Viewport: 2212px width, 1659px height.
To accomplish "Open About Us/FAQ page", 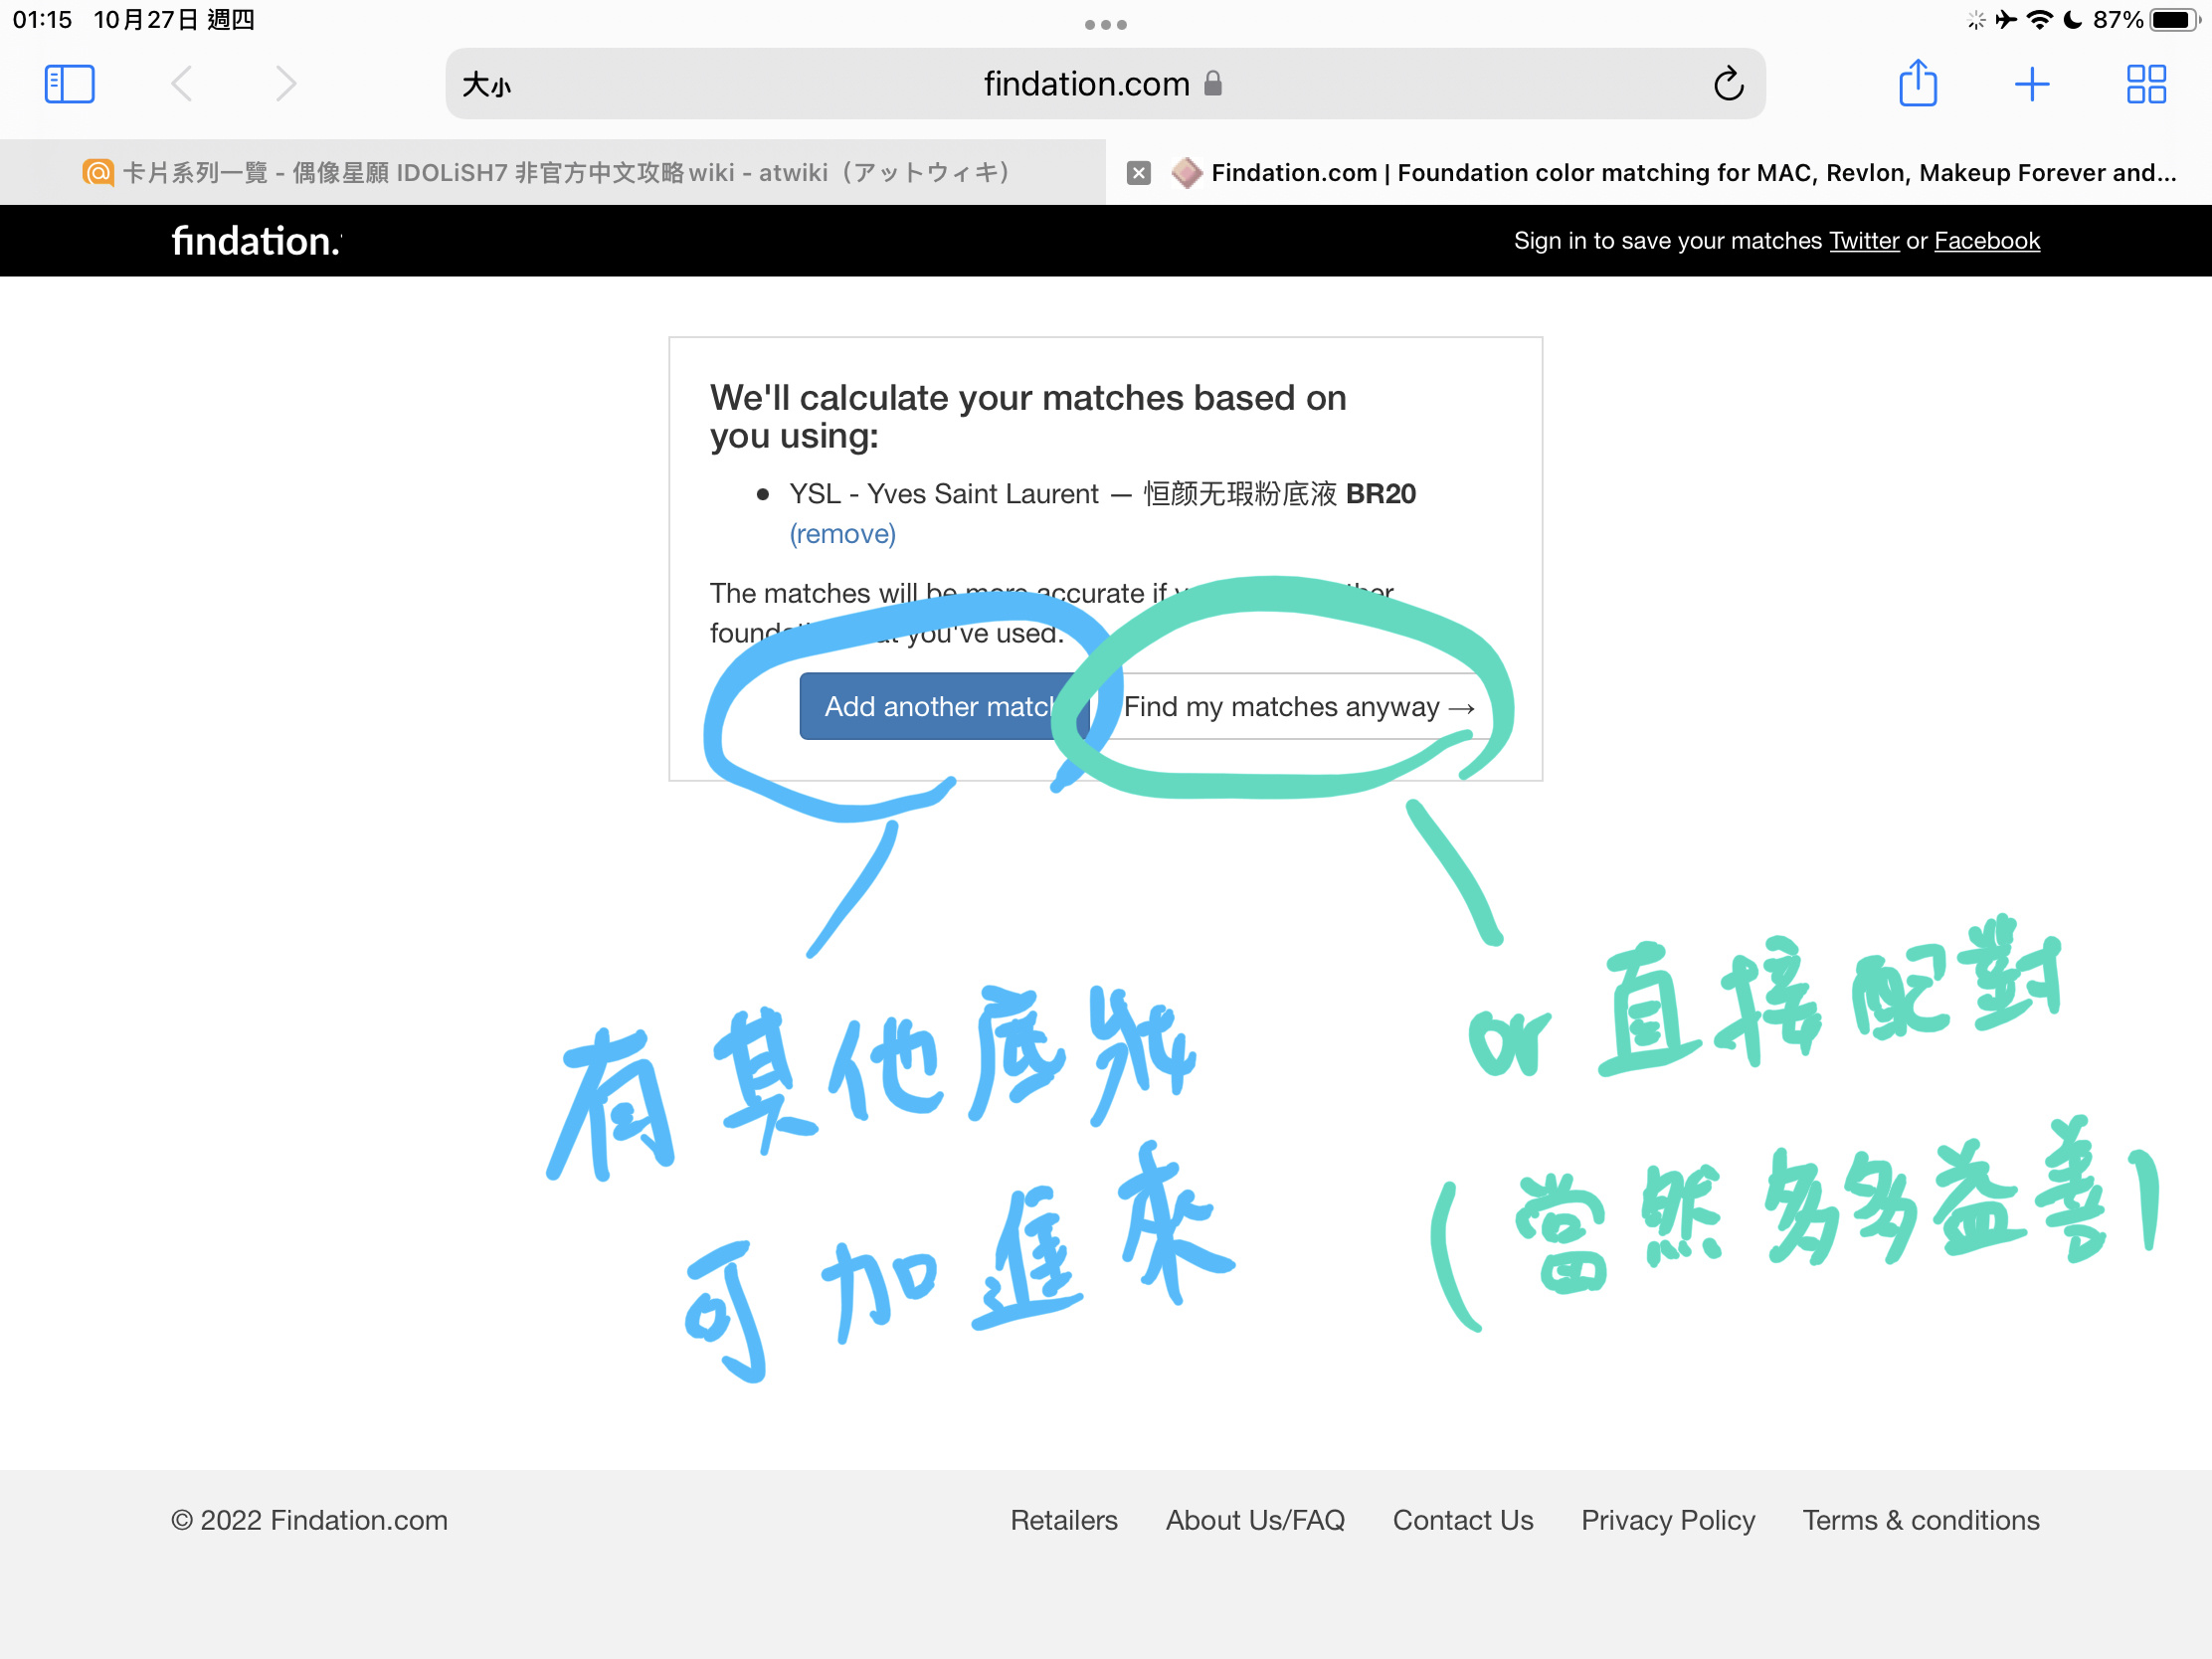I will (x=1255, y=1520).
